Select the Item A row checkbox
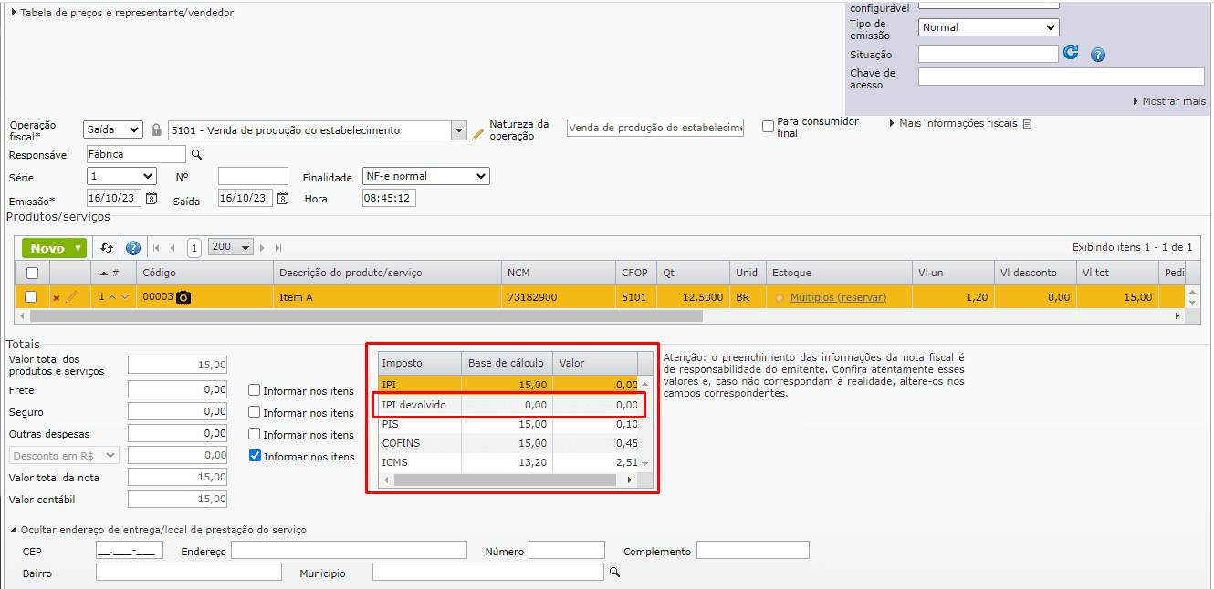The image size is (1214, 589). (x=31, y=297)
